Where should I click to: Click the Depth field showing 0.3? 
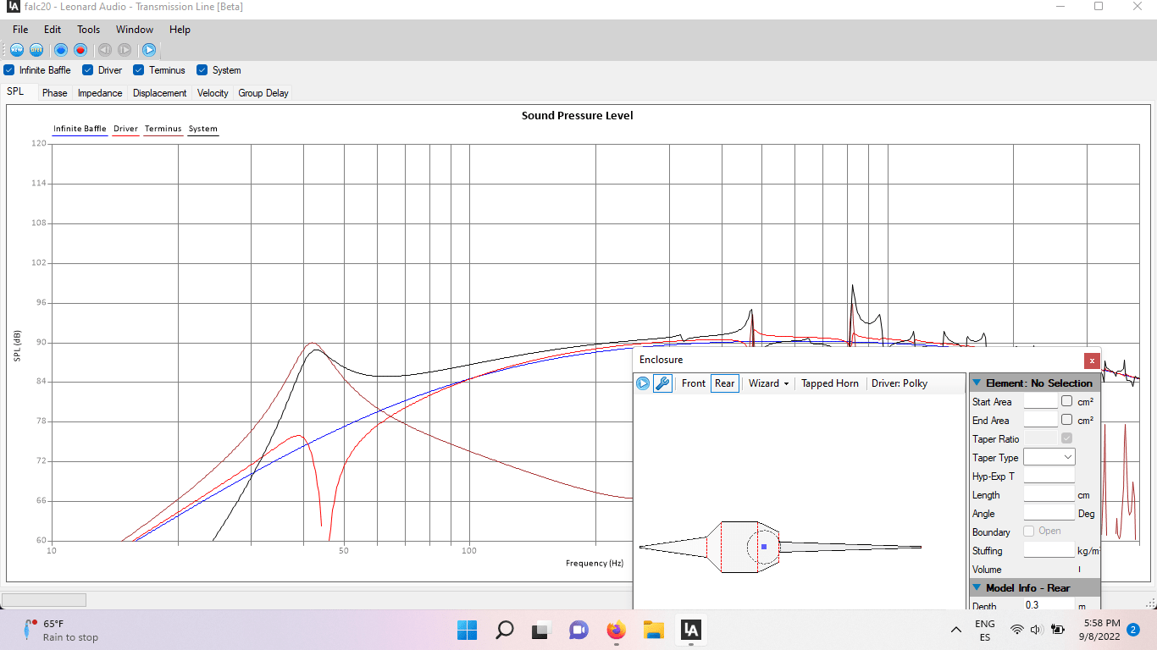(x=1049, y=606)
